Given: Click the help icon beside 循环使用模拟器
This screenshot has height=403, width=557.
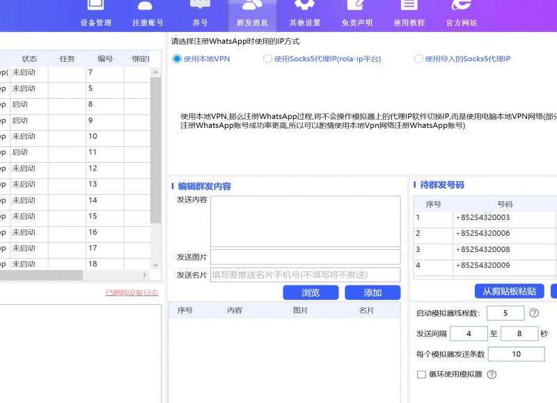Looking at the screenshot, I should point(492,374).
